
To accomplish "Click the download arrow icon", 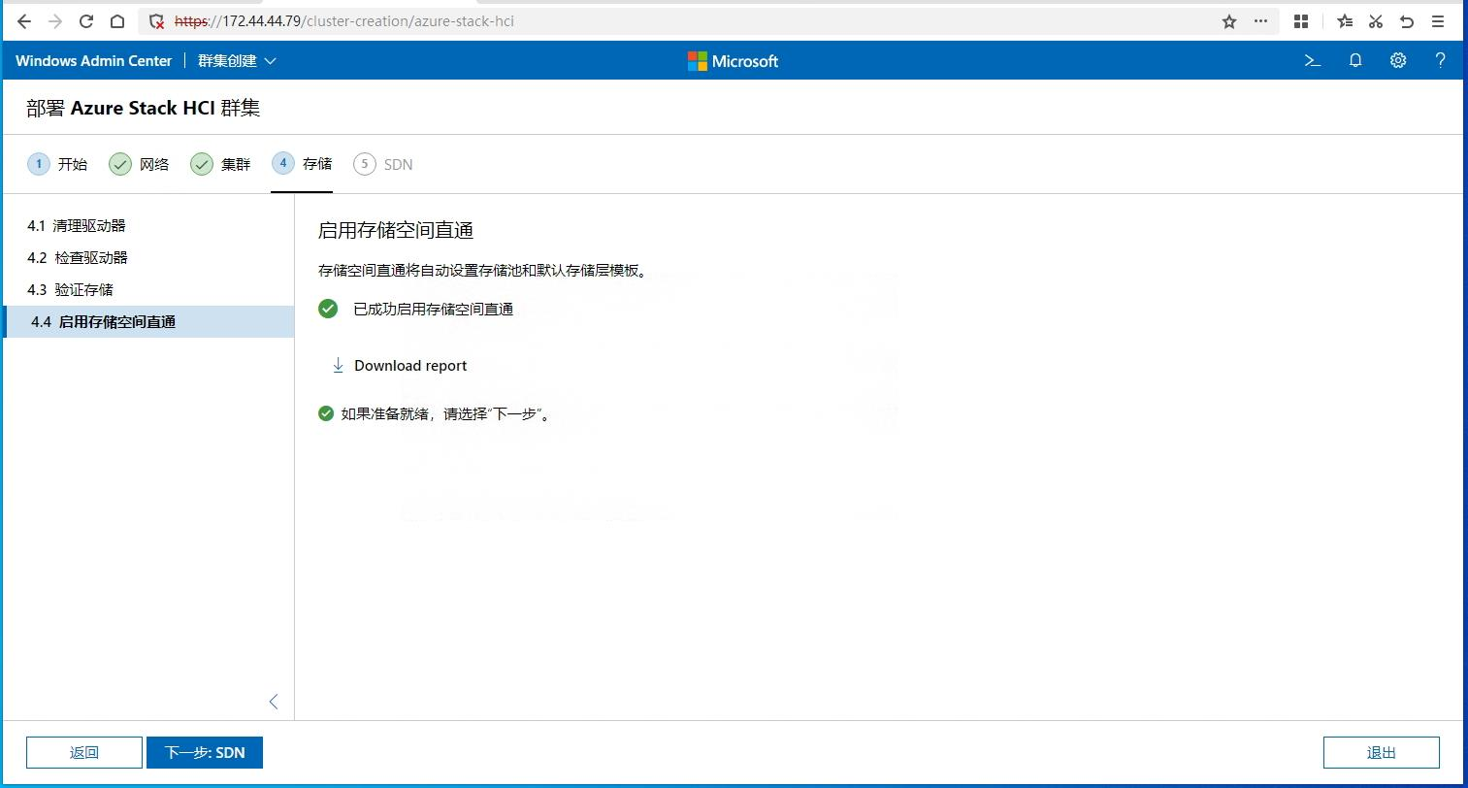I will tap(338, 366).
